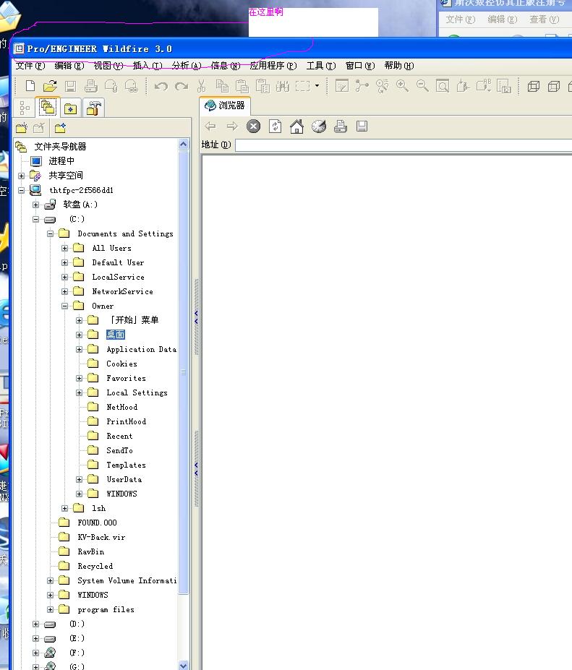
Task: Expand the All Users folder
Action: pos(64,248)
